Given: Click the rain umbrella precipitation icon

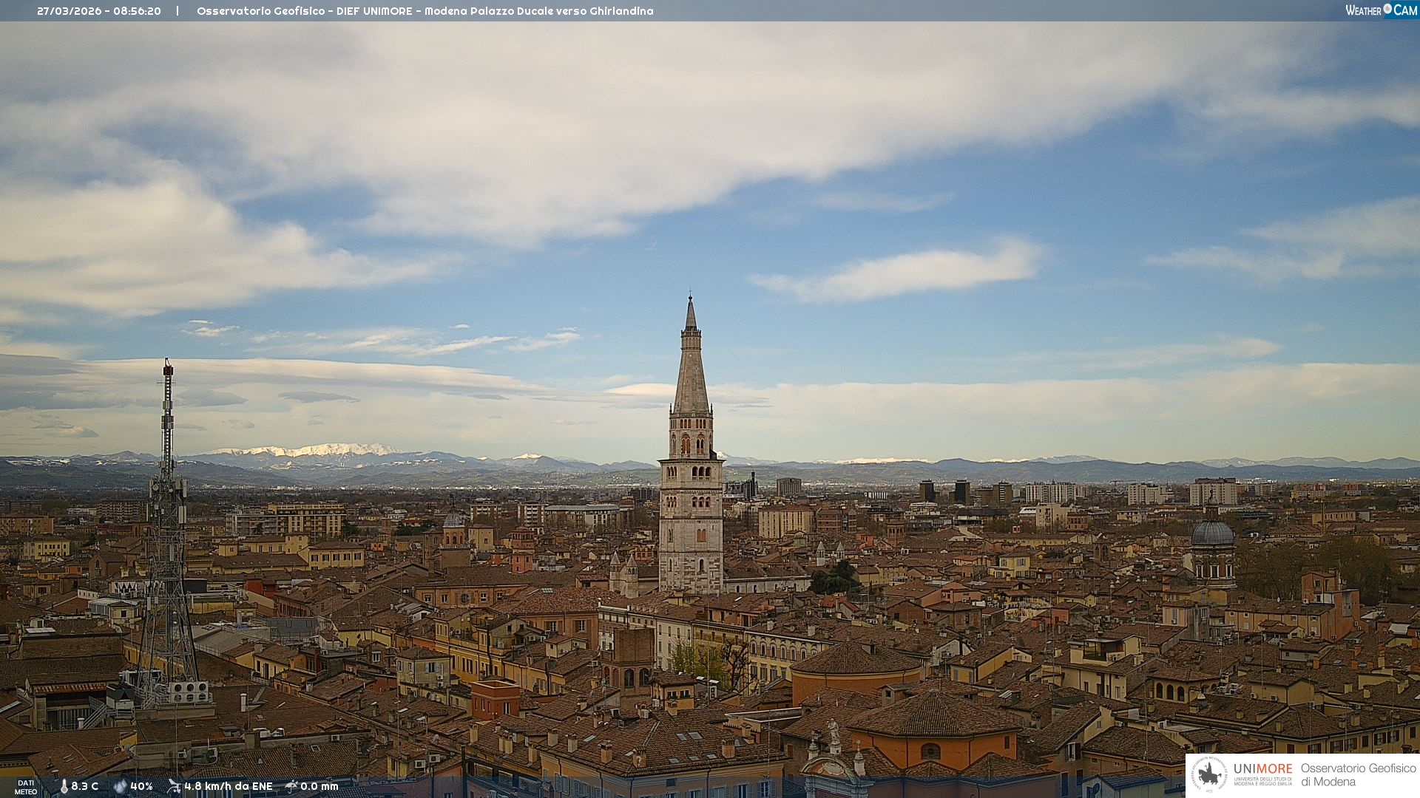Looking at the screenshot, I should click(x=291, y=786).
